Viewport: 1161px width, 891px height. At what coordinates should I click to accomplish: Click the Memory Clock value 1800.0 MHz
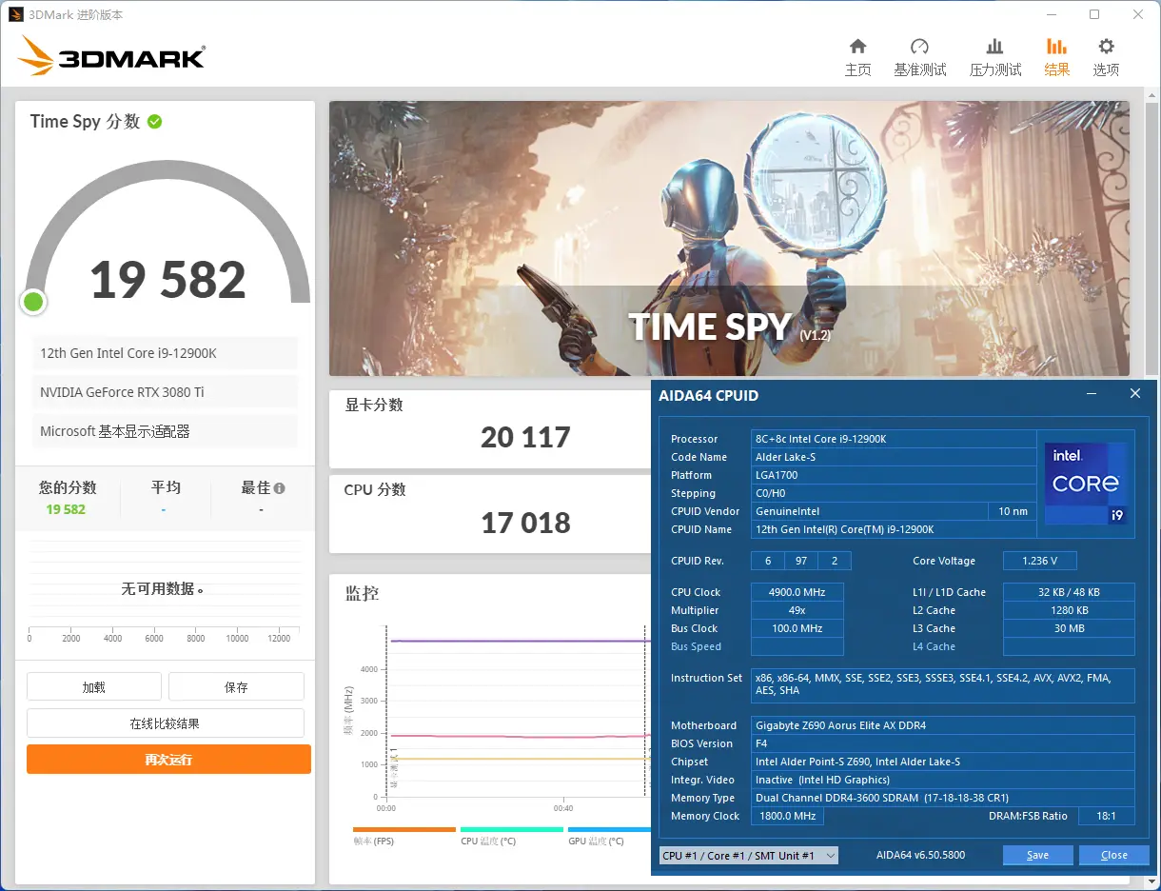click(x=787, y=816)
